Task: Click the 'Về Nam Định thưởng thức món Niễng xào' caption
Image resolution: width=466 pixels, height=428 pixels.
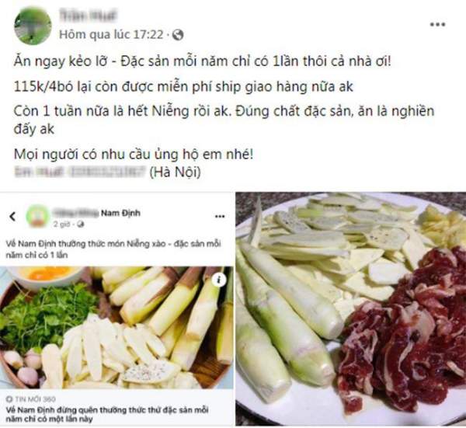Action: pos(113,249)
